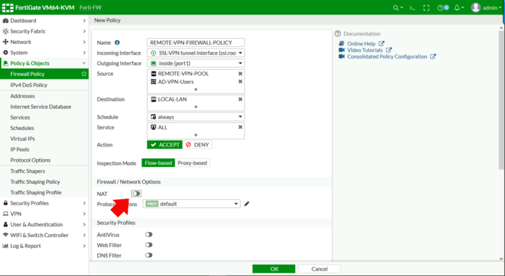Collapse the Policy & Objects menu

coord(44,63)
